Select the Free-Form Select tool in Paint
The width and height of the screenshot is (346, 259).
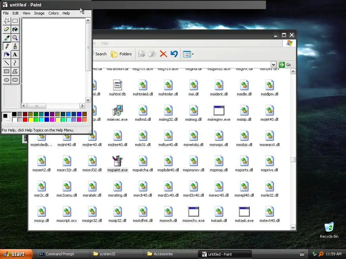coord(7,21)
